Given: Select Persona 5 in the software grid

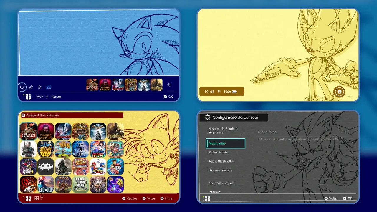Looking at the screenshot, I should [x=28, y=184].
